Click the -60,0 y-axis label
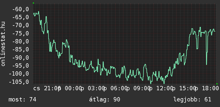 20,9
